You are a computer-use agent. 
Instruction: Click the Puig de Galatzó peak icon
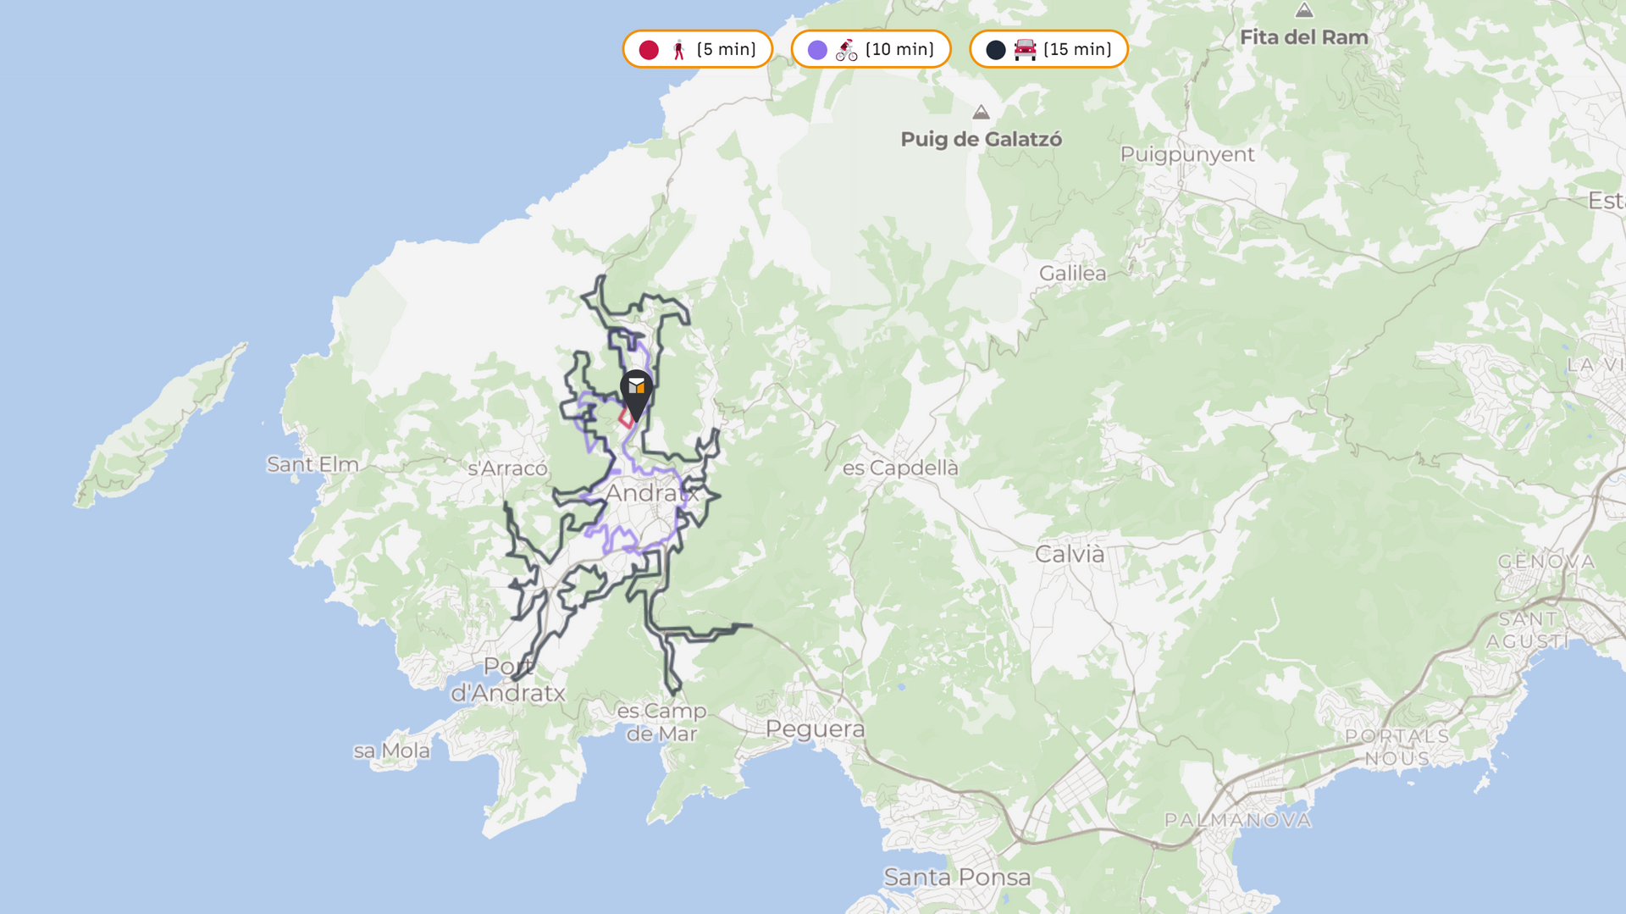981,113
